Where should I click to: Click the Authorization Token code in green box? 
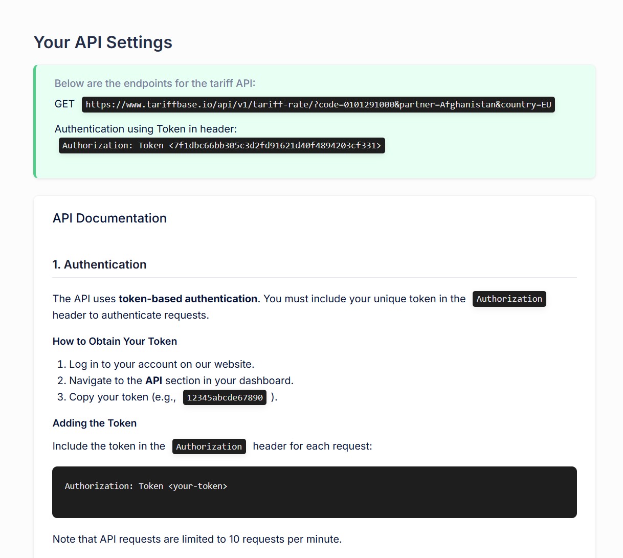[222, 145]
